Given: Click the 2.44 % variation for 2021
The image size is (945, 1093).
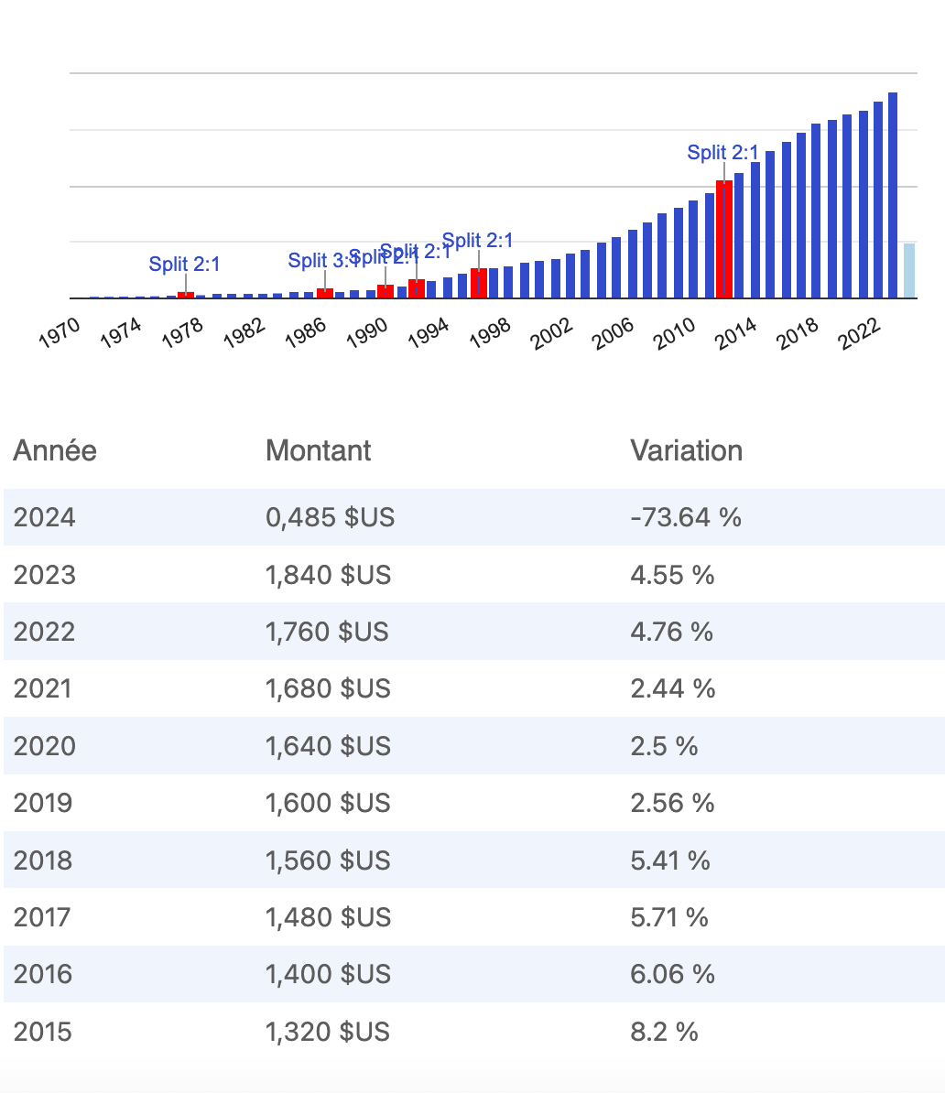Looking at the screenshot, I should pos(672,688).
